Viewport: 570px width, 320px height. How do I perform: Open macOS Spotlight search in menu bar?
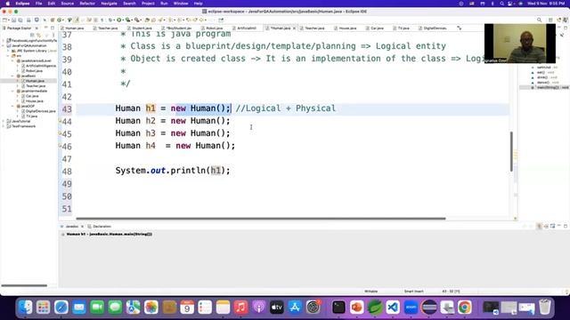tap(501, 4)
